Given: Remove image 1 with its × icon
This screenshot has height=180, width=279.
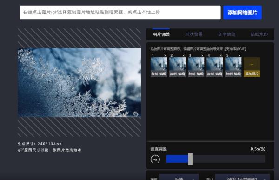Looking at the screenshot, I should point(165,55).
